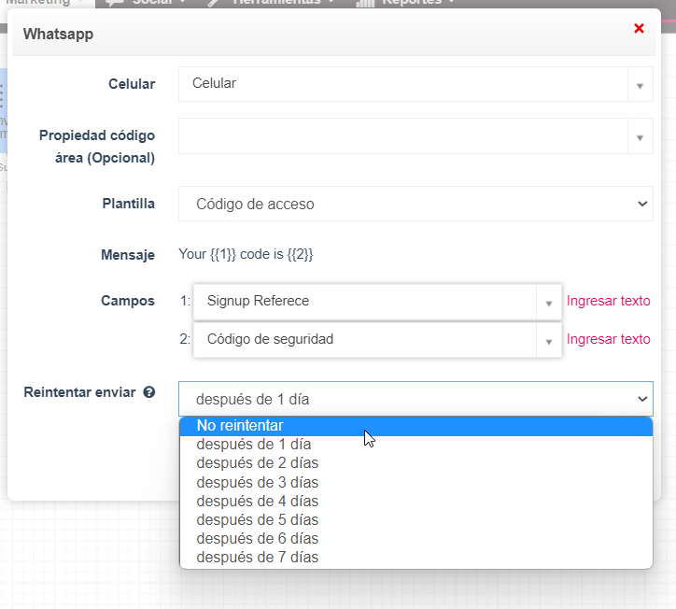Click the Reintentar enviar label
The height and width of the screenshot is (609, 676).
(79, 392)
